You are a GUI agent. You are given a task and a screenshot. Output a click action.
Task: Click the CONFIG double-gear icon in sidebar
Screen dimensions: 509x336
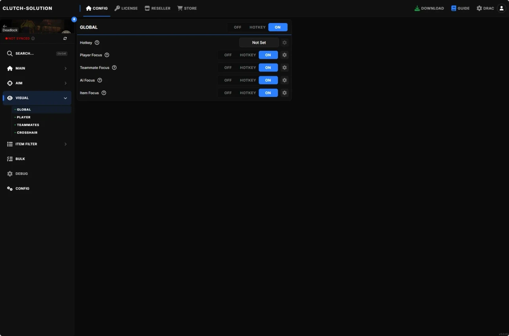tap(10, 189)
